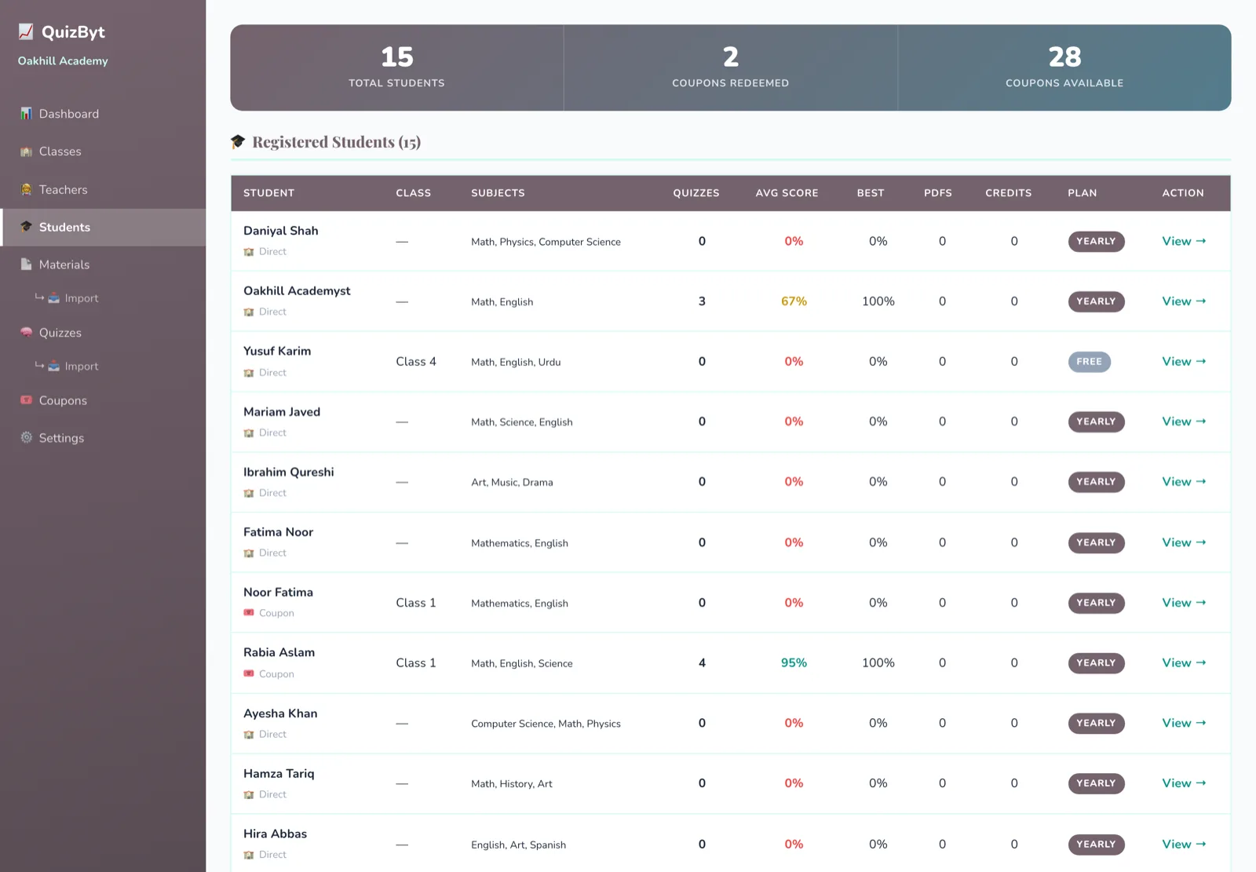Click the Quizzes brain icon in sidebar

26,332
